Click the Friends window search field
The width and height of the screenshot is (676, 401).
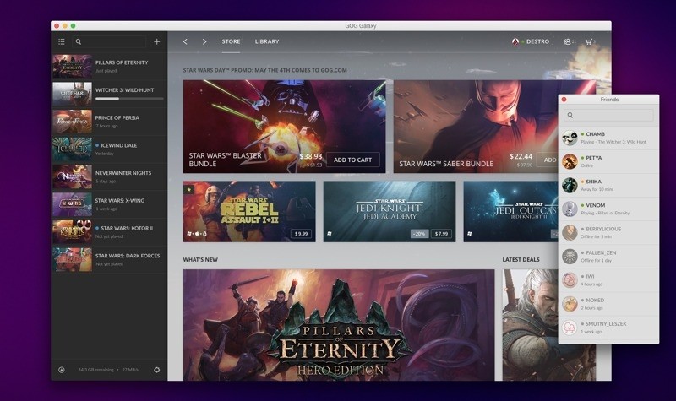pyautogui.click(x=608, y=115)
